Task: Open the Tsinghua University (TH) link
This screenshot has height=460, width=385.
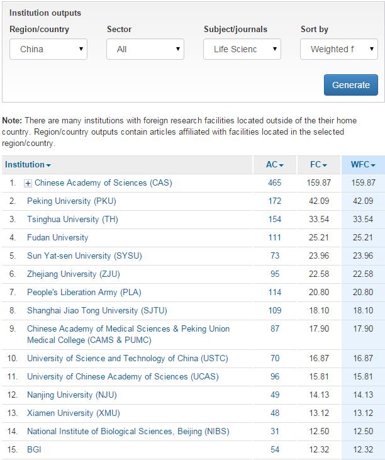Action: tap(72, 220)
